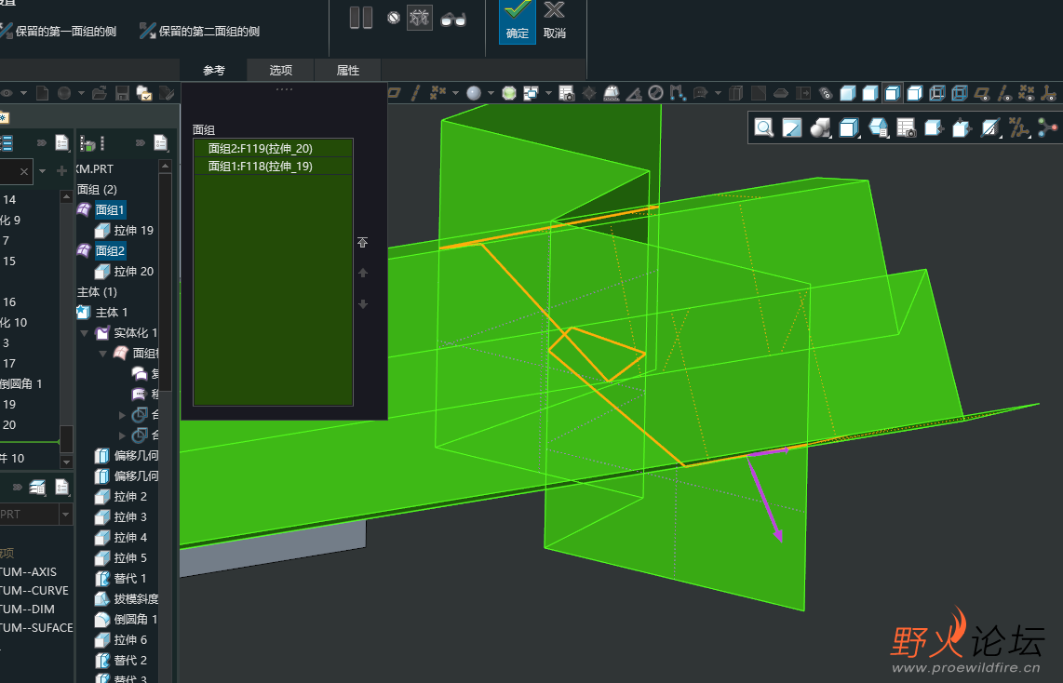Select 面组1:F118(拉伸_19) in the quilt list
Viewport: 1063px width, 683px height.
[274, 166]
